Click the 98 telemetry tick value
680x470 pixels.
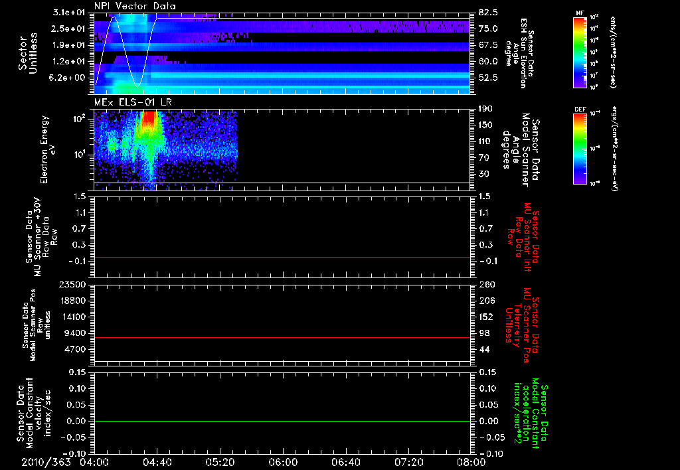click(484, 333)
